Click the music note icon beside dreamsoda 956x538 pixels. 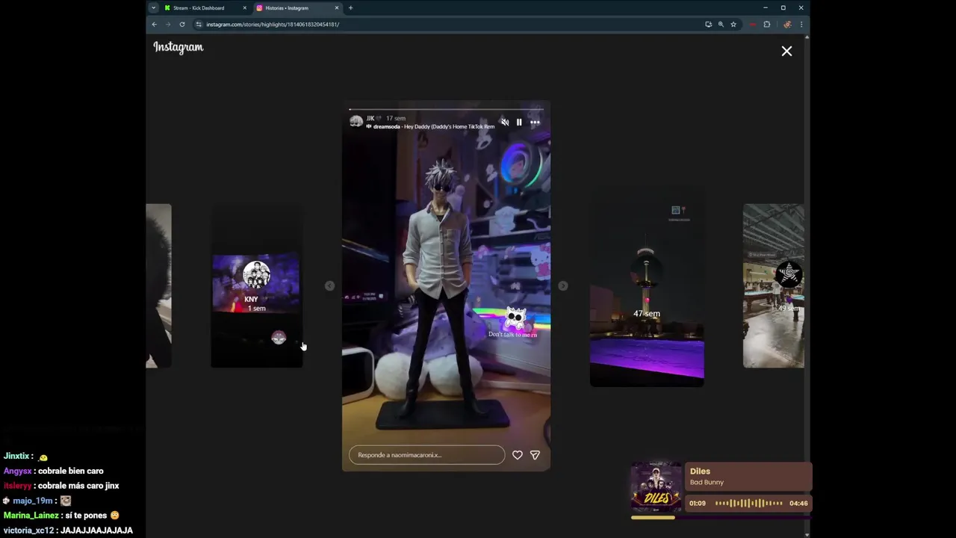[368, 127]
